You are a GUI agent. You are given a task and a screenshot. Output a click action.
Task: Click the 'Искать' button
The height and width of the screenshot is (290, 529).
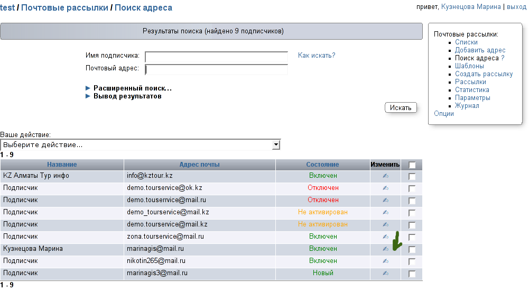click(x=401, y=107)
